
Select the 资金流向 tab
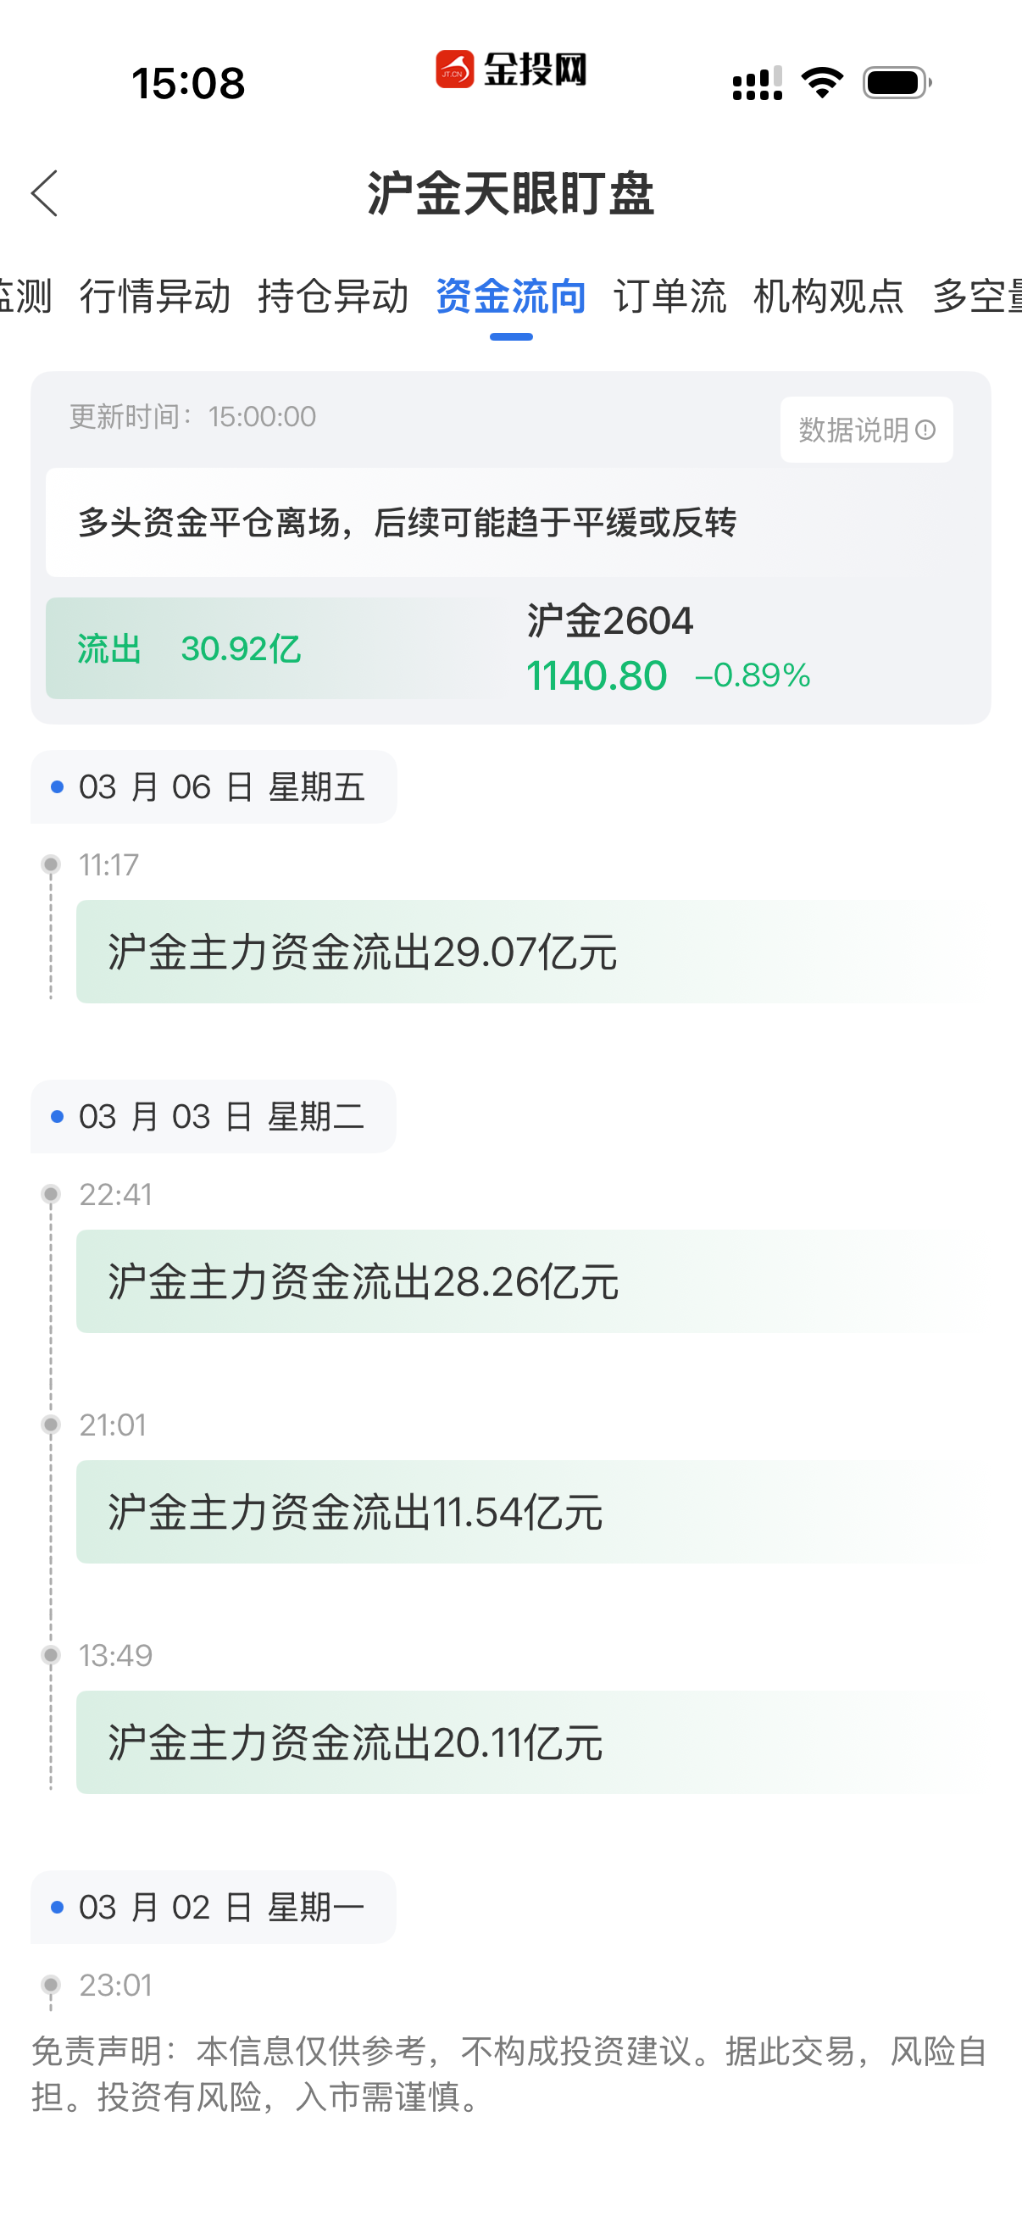(x=510, y=297)
